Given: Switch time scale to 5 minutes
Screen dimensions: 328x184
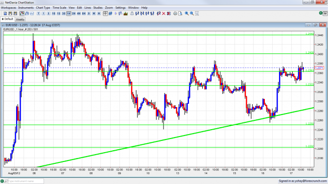Looking at the screenshot, I should tap(48, 13).
